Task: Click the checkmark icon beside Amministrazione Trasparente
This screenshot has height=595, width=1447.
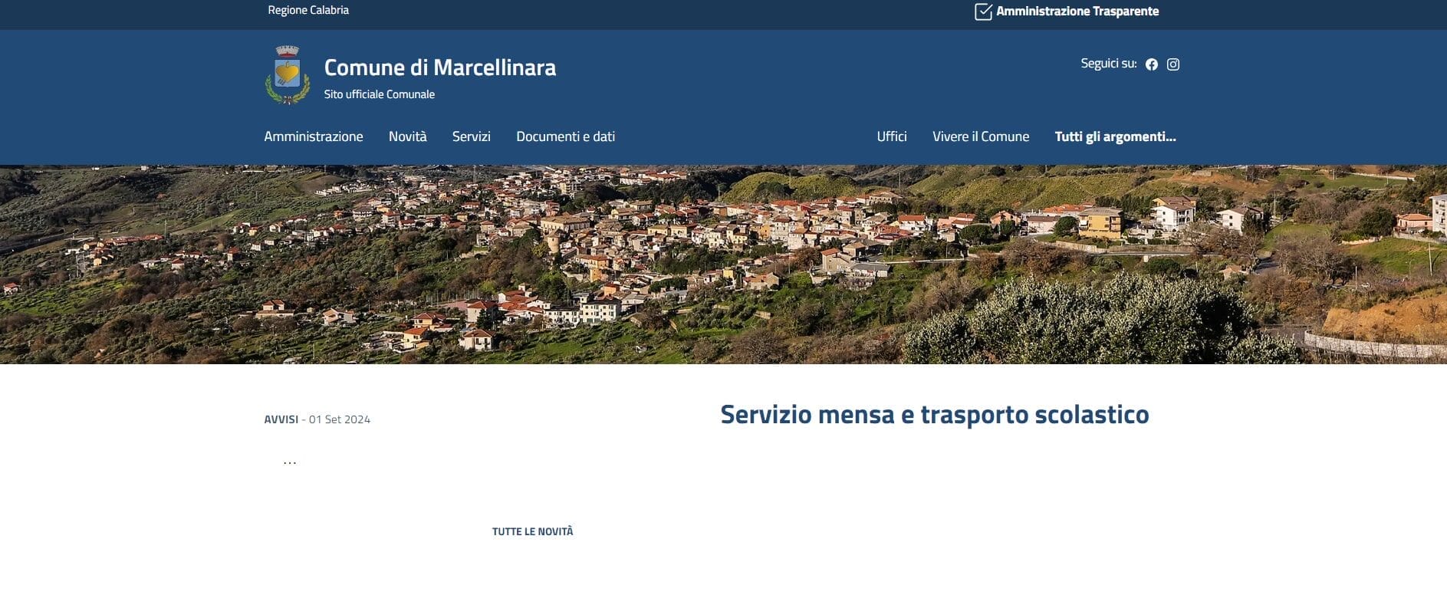Action: point(982,12)
